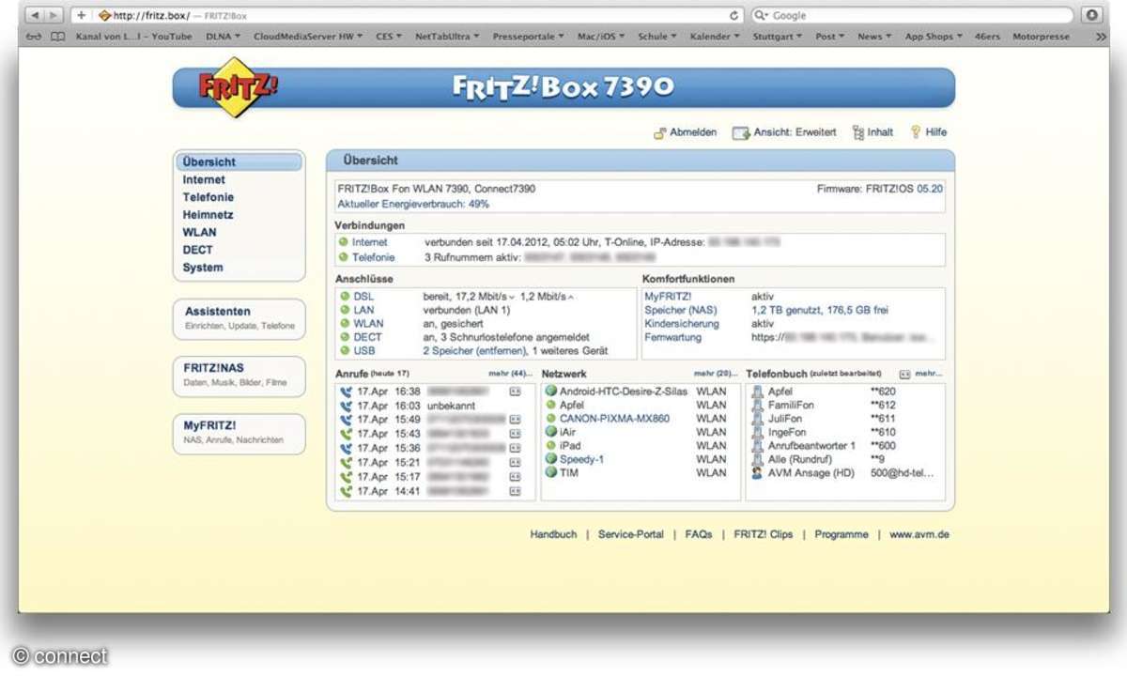Open the Presseportale bookmarks dropdown
Image resolution: width=1127 pixels, height=676 pixels.
coord(528,37)
